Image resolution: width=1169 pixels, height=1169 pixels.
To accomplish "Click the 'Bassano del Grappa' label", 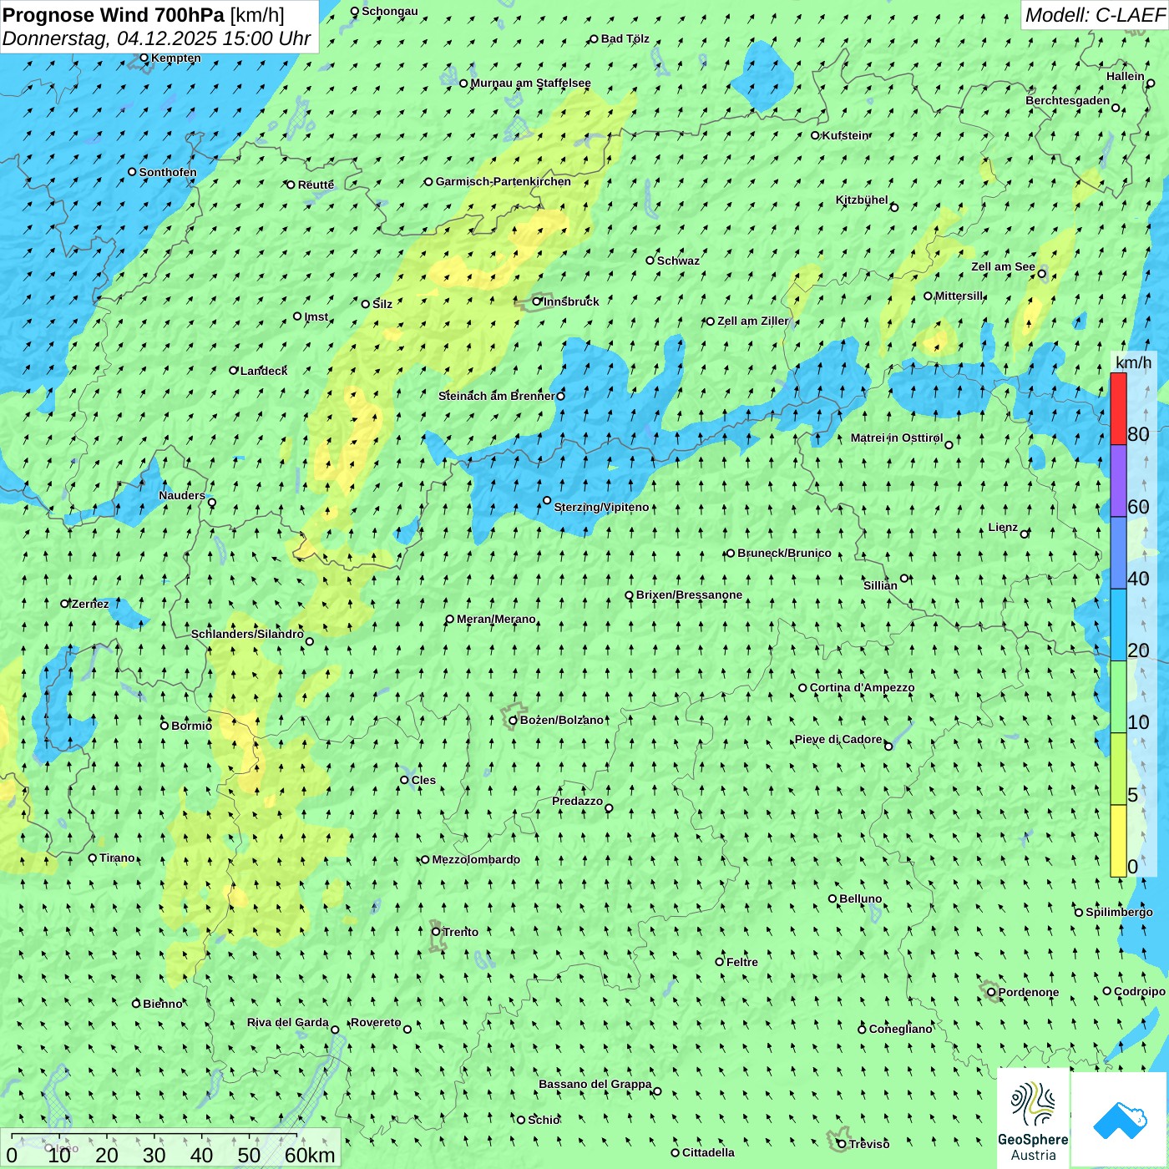I will point(595,1084).
